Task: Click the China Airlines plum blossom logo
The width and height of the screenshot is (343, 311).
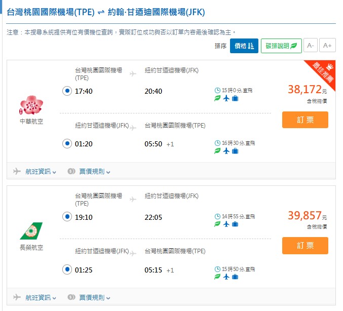Action: coord(31,105)
